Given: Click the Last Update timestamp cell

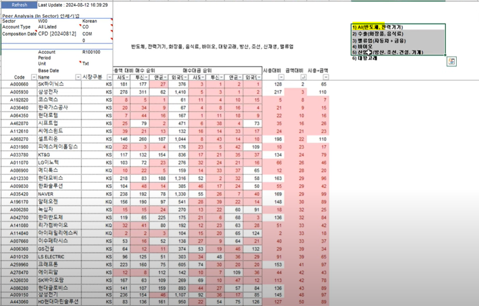Looking at the screenshot, I should point(73,5).
